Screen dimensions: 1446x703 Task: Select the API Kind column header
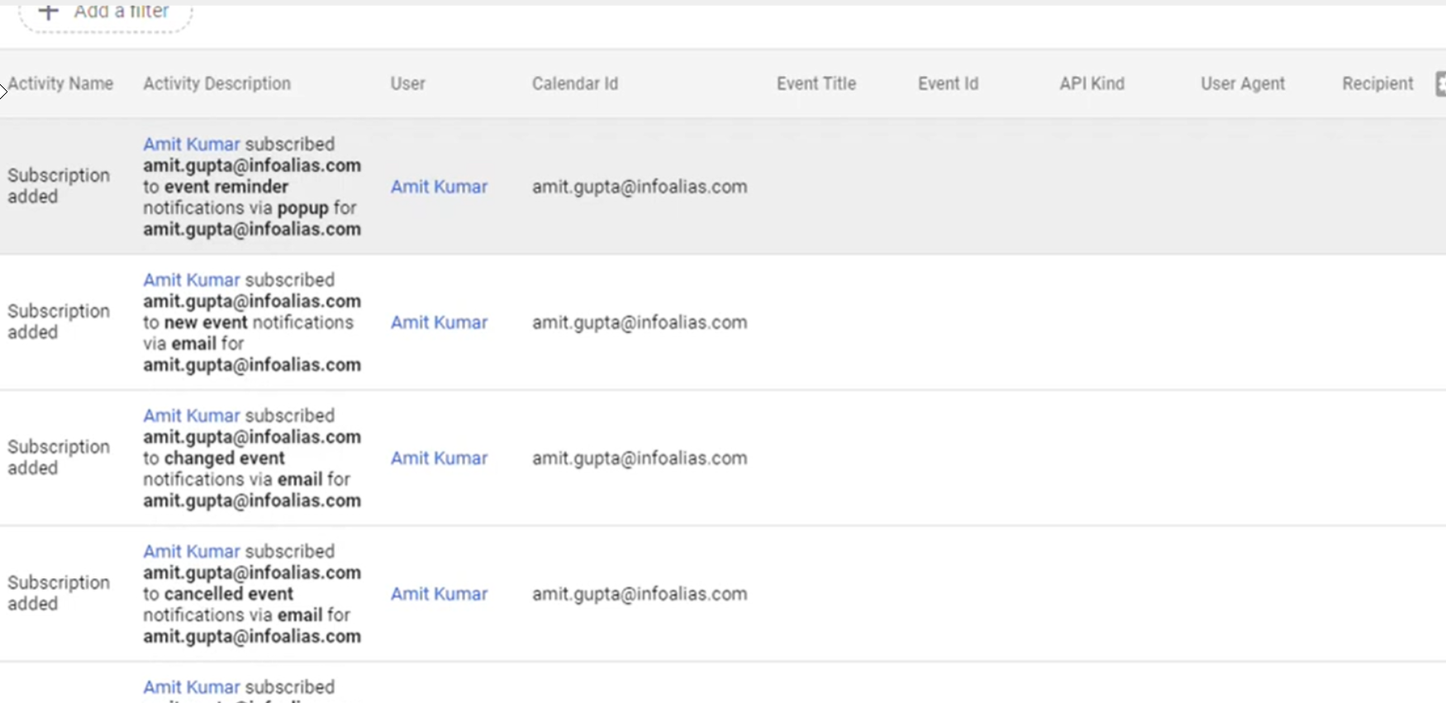tap(1092, 83)
